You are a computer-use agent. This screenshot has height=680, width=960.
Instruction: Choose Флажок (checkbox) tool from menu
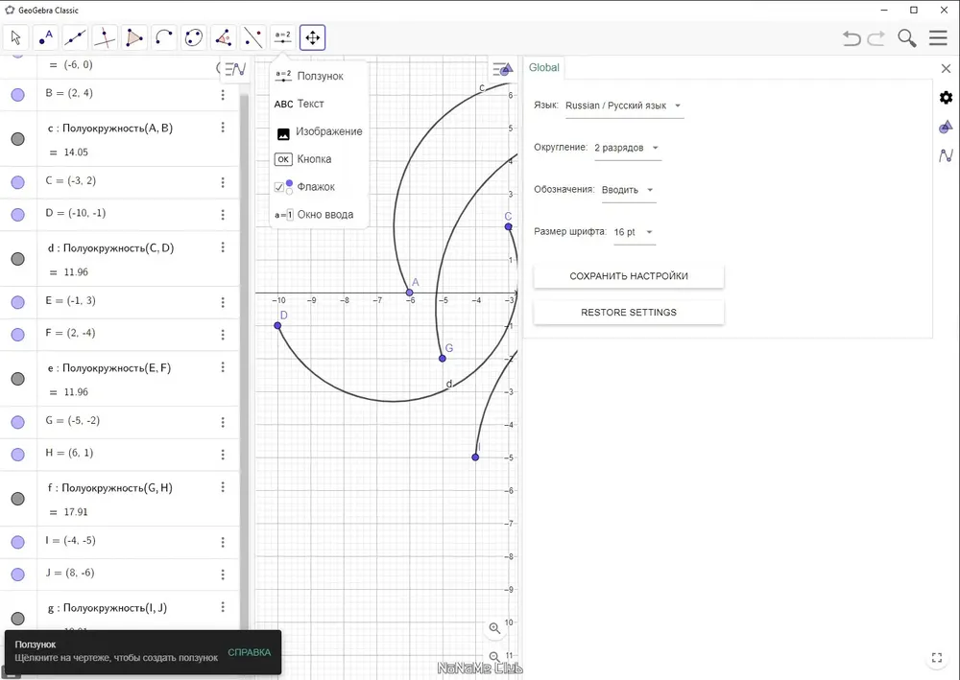[x=316, y=187]
